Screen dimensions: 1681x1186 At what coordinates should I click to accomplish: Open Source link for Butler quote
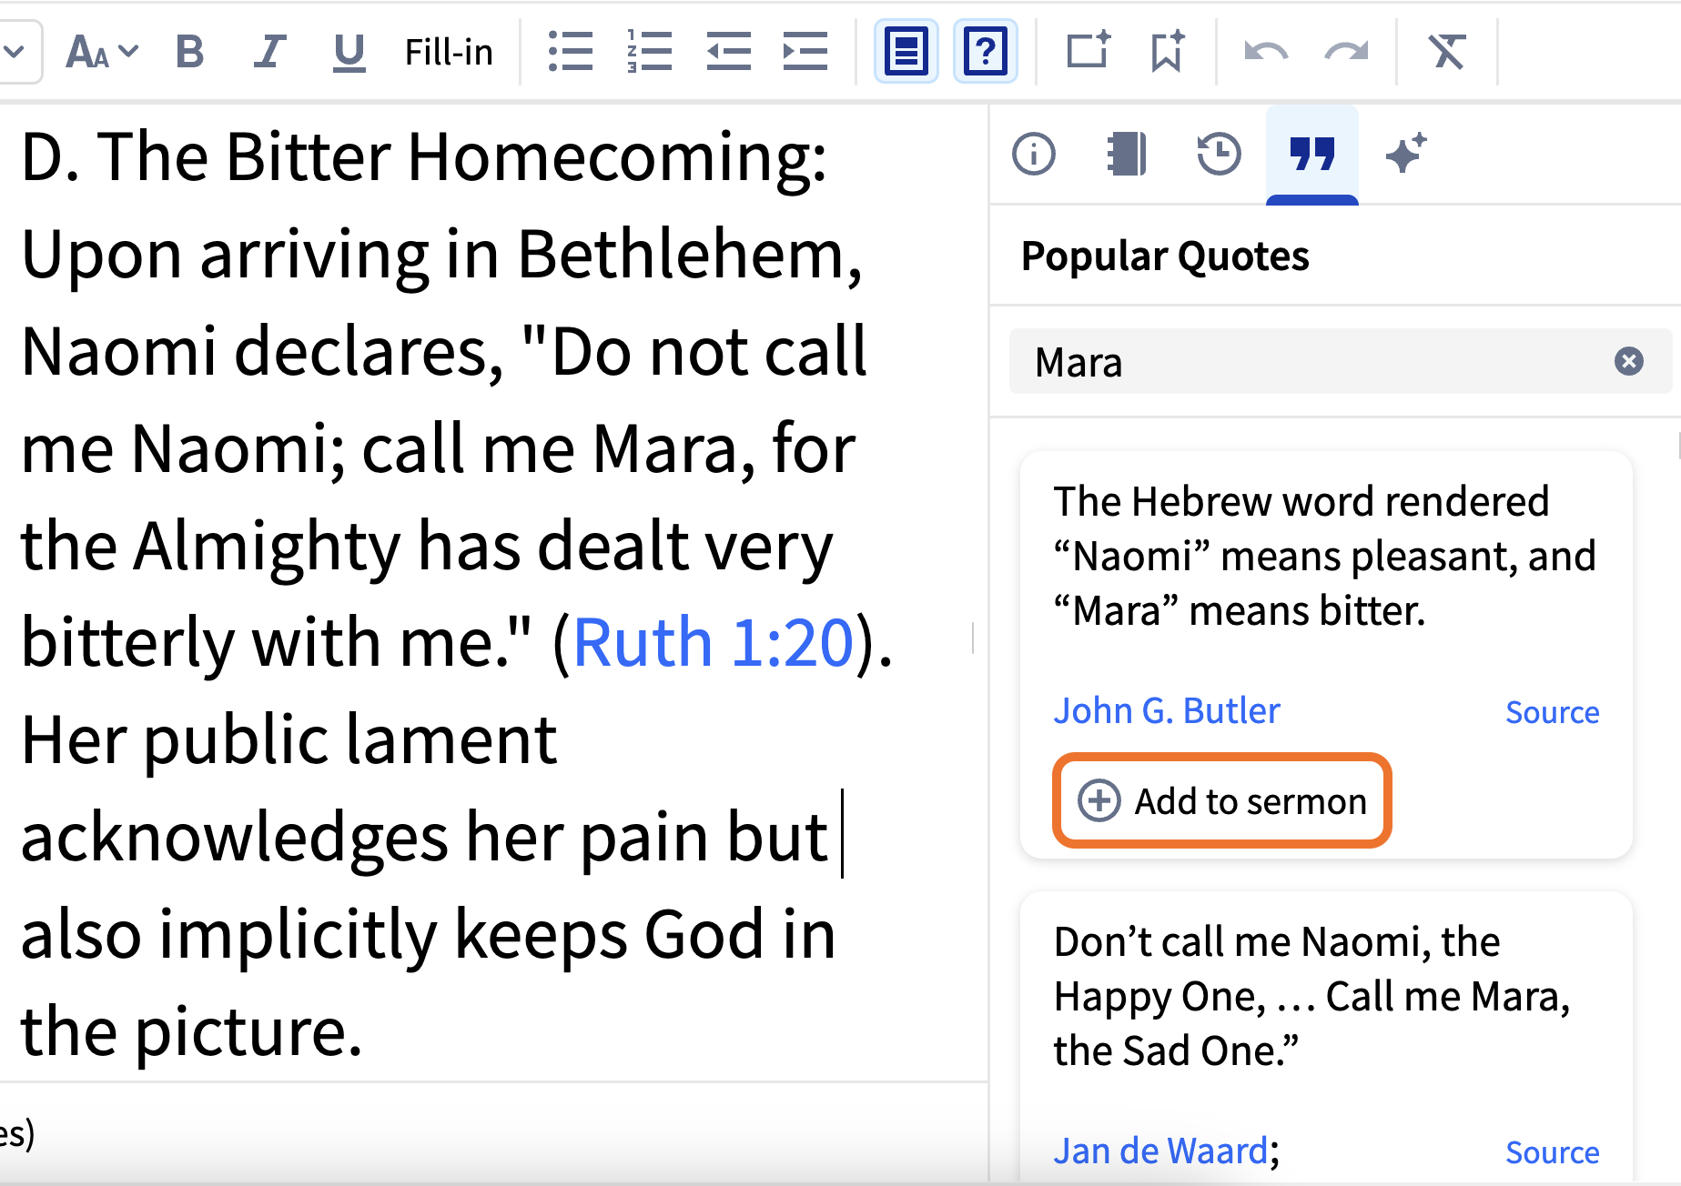coord(1552,712)
